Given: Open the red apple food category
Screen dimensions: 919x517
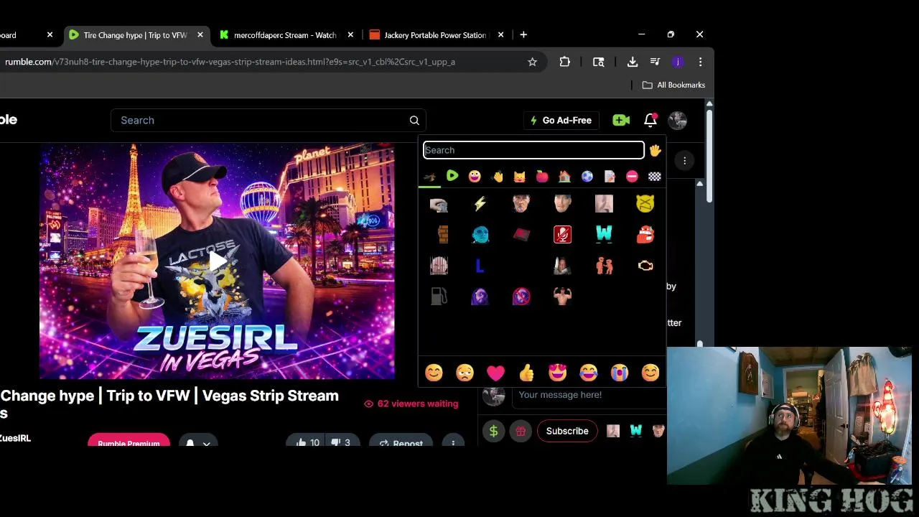Looking at the screenshot, I should coord(542,176).
